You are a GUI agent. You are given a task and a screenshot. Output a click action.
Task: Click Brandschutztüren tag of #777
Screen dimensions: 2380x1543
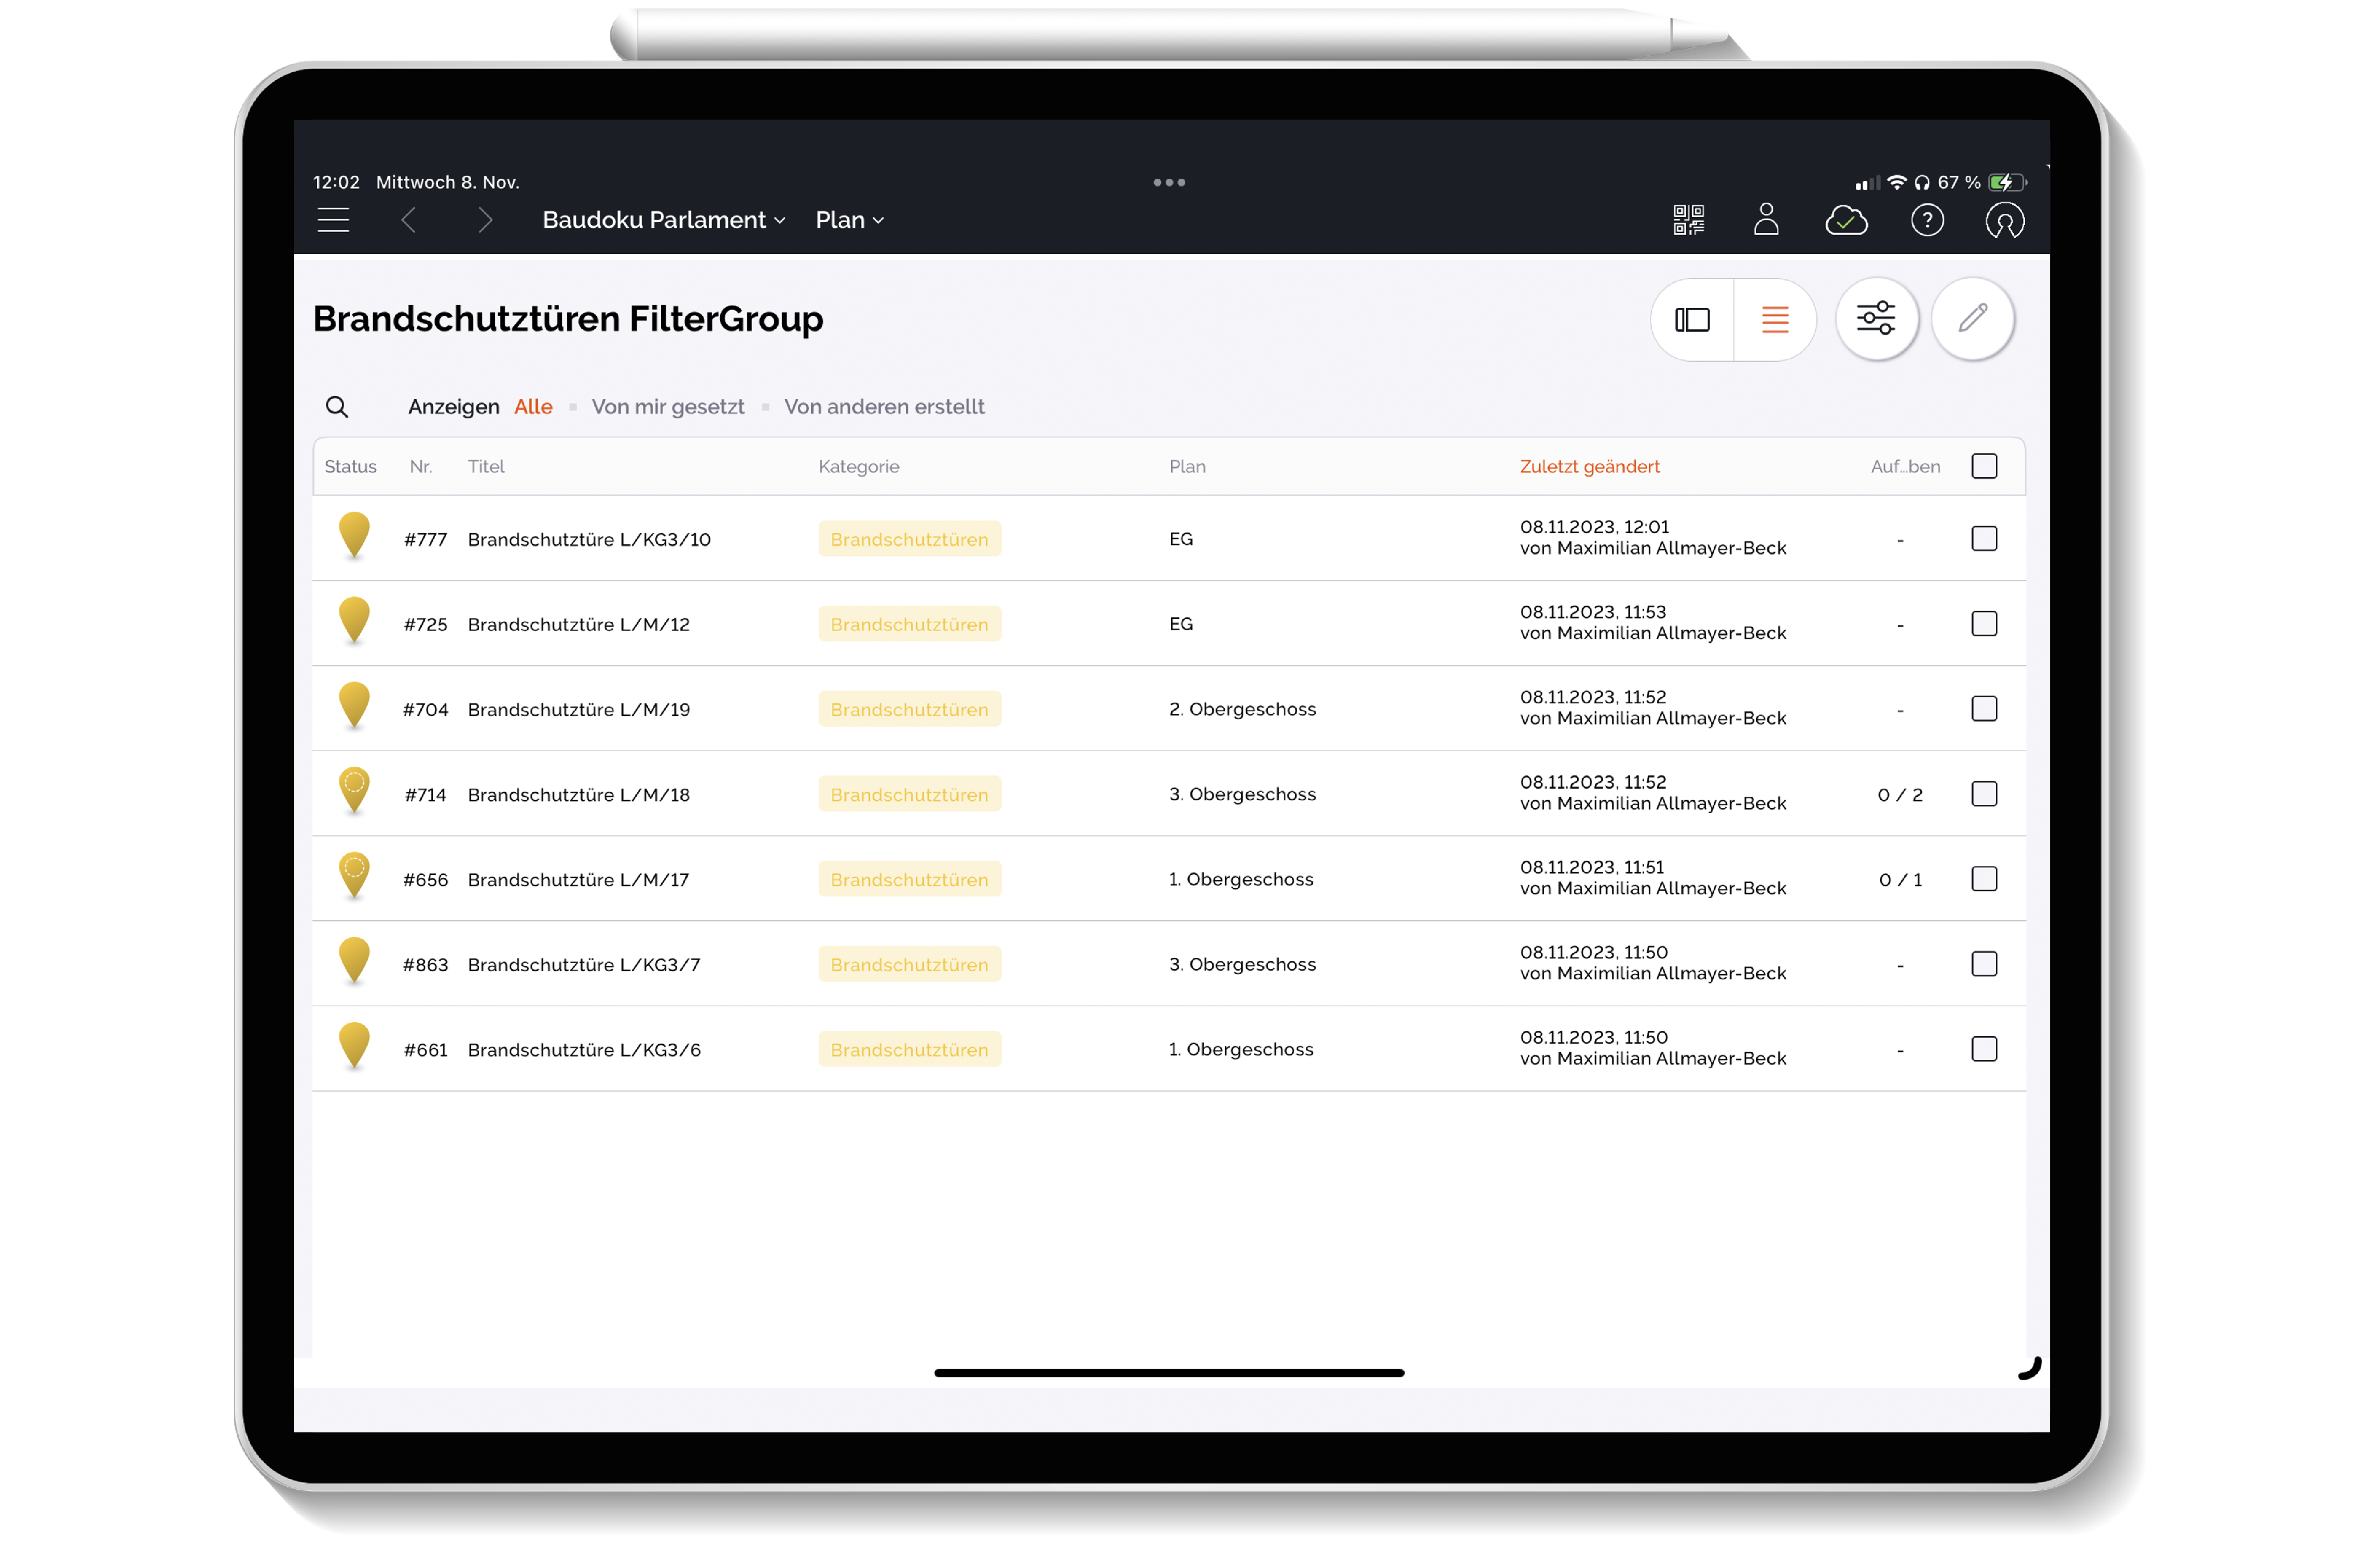click(909, 539)
